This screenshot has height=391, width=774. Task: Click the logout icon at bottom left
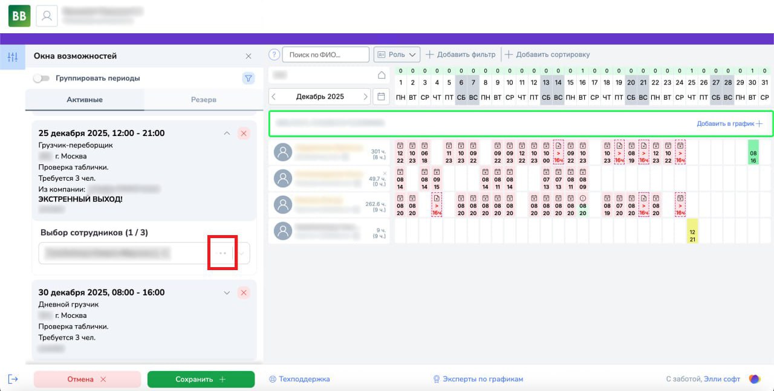click(13, 379)
